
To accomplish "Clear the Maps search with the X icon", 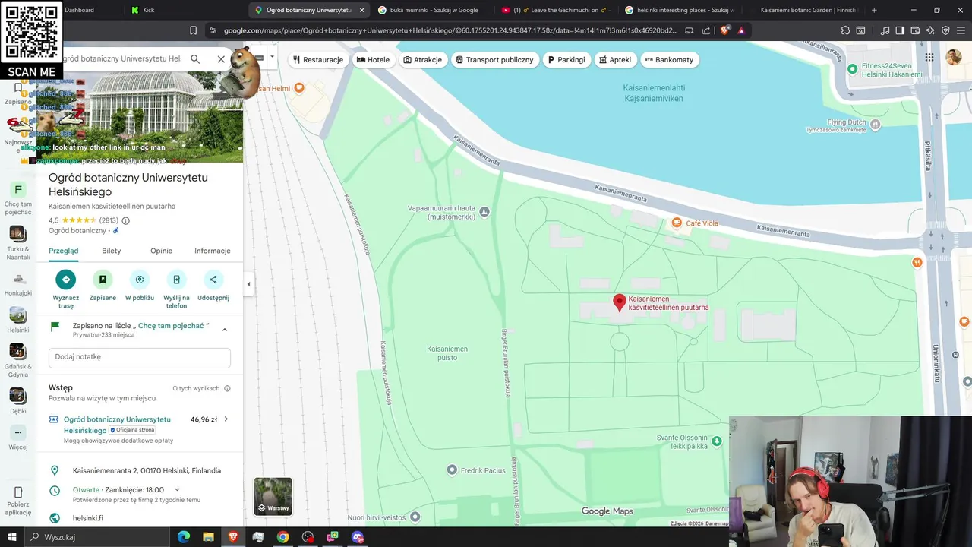I will pos(221,59).
